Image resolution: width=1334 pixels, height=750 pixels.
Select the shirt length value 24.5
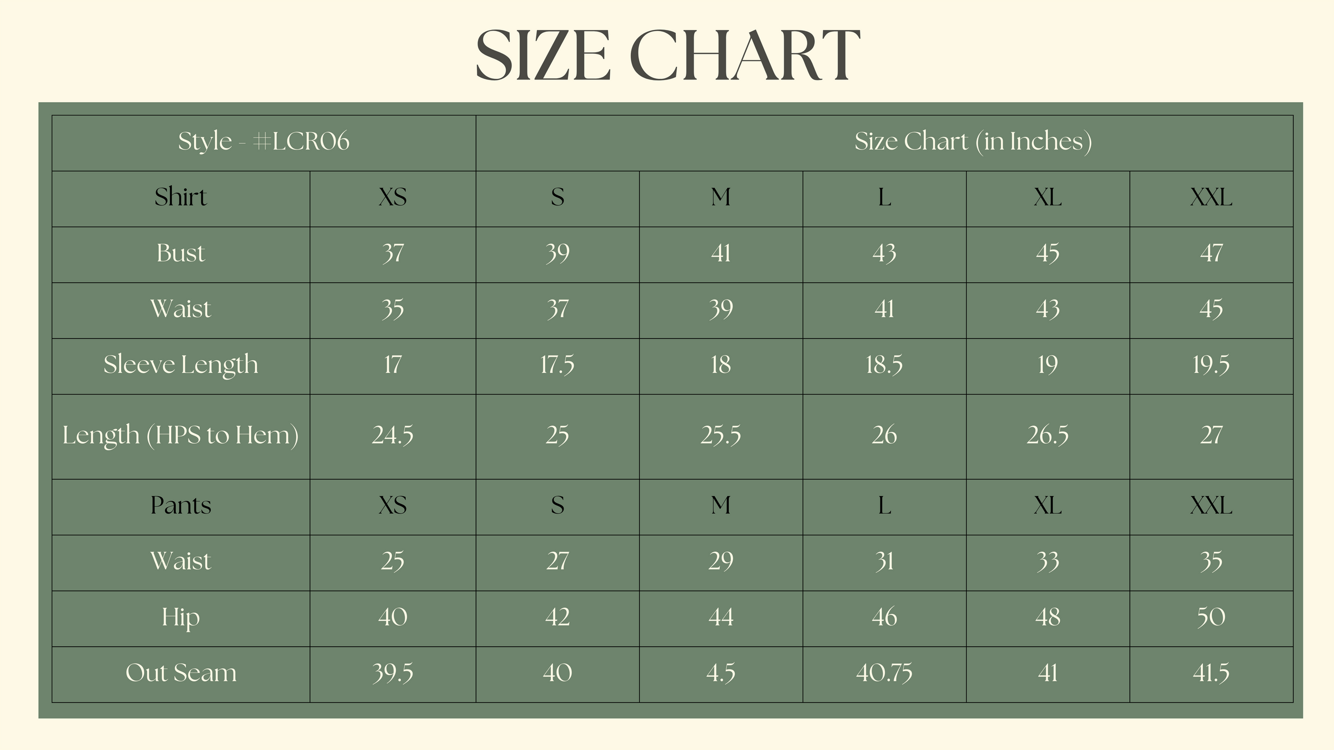coord(392,436)
